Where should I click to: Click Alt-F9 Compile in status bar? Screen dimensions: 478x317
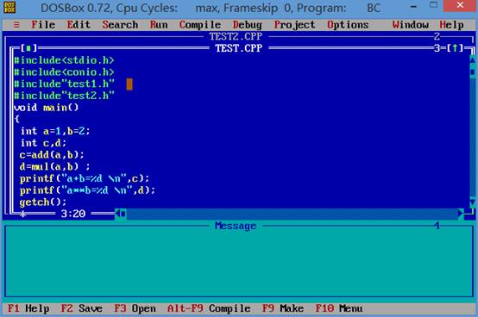pyautogui.click(x=209, y=308)
